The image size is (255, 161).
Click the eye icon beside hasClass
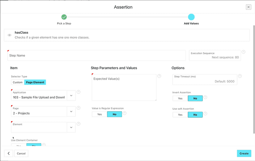click(x=10, y=35)
